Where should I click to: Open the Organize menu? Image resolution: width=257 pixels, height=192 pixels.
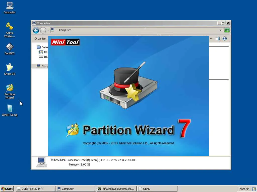pyautogui.click(x=40, y=38)
